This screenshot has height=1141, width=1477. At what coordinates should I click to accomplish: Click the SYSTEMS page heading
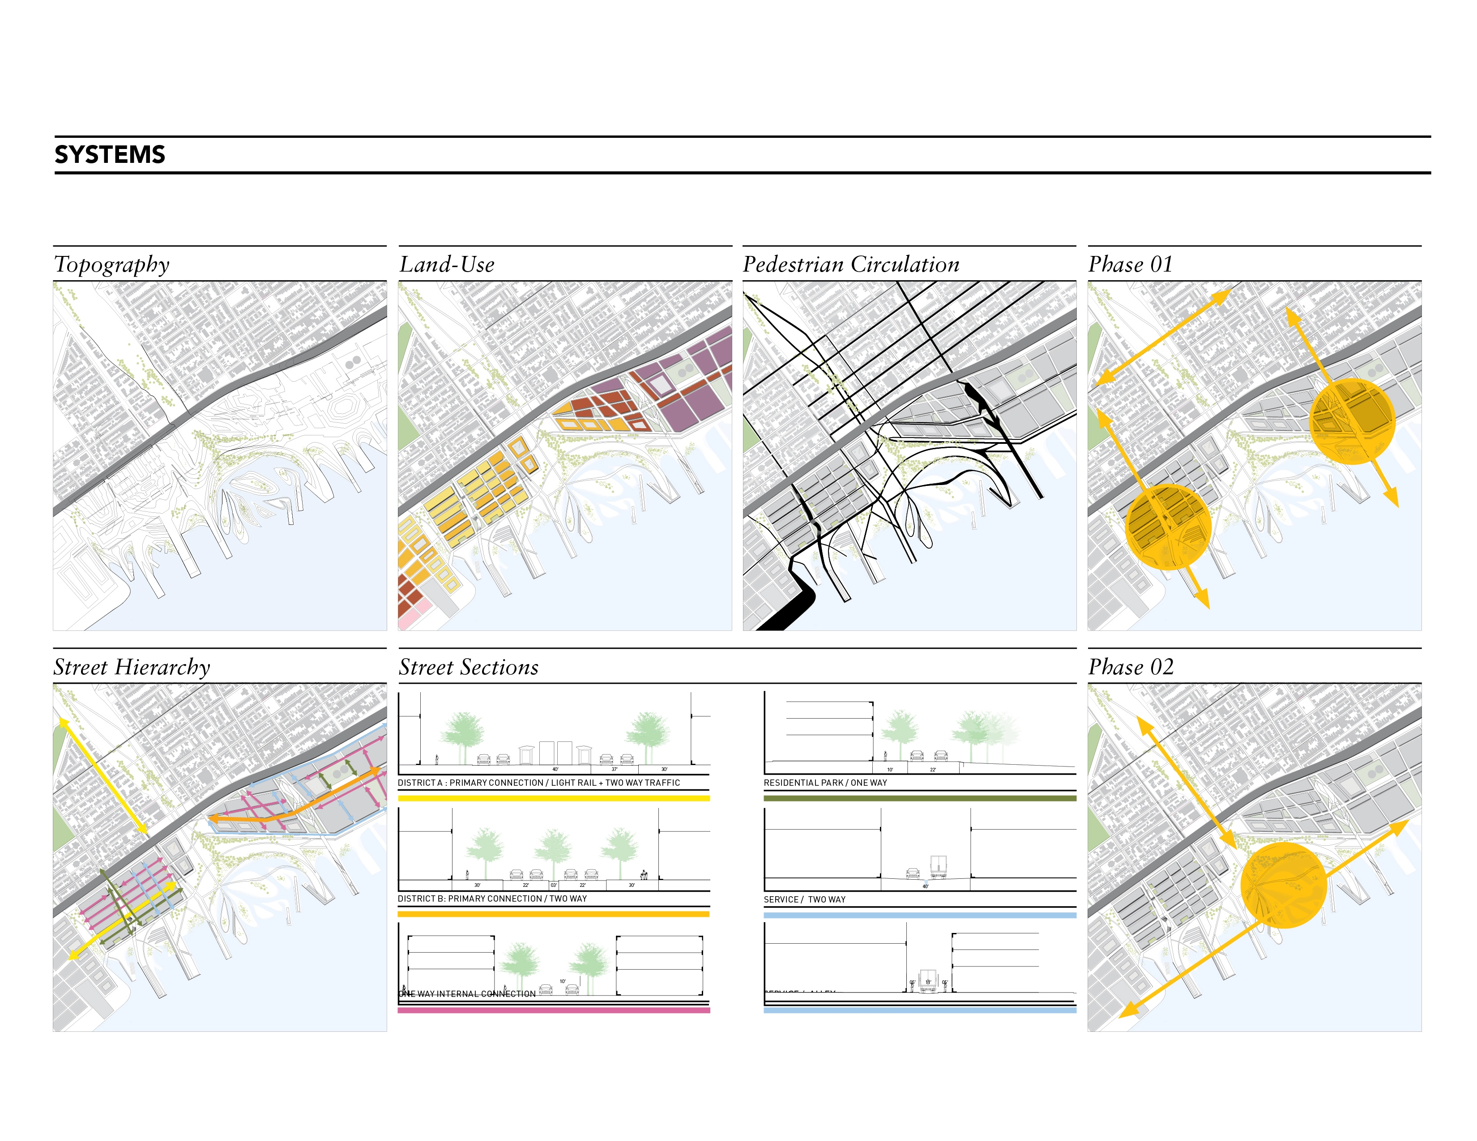coord(110,155)
